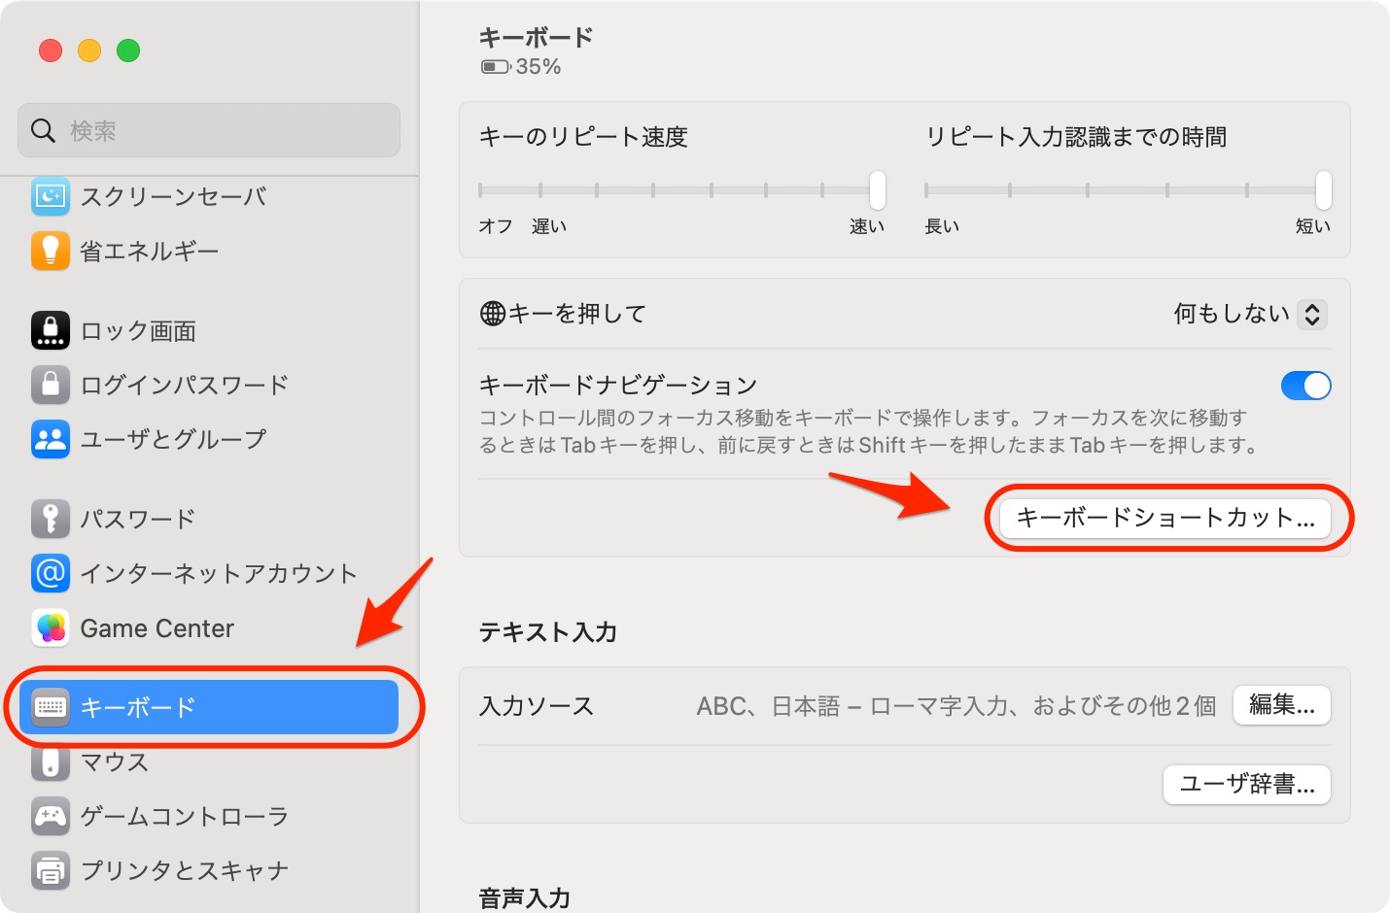Click the Printers & Scanners (プリンタとスキャナ) icon
Screen dimensions: 1390x913
(51, 870)
